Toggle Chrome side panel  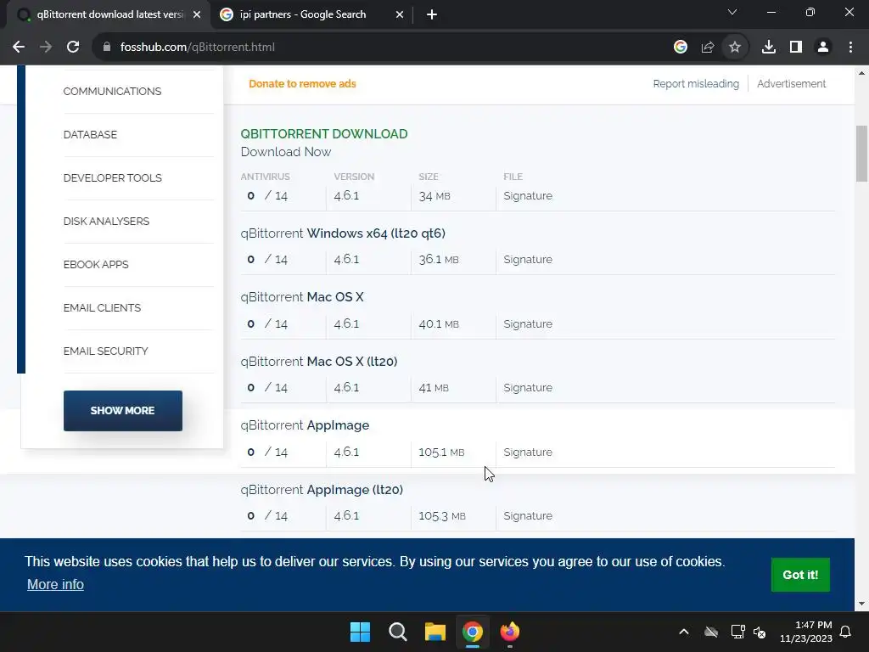coord(796,48)
